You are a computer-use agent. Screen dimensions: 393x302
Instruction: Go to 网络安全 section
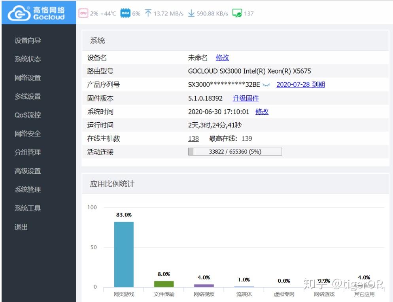pos(28,133)
